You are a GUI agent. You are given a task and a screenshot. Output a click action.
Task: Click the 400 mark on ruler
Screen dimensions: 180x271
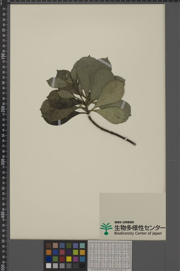pos(3,214)
